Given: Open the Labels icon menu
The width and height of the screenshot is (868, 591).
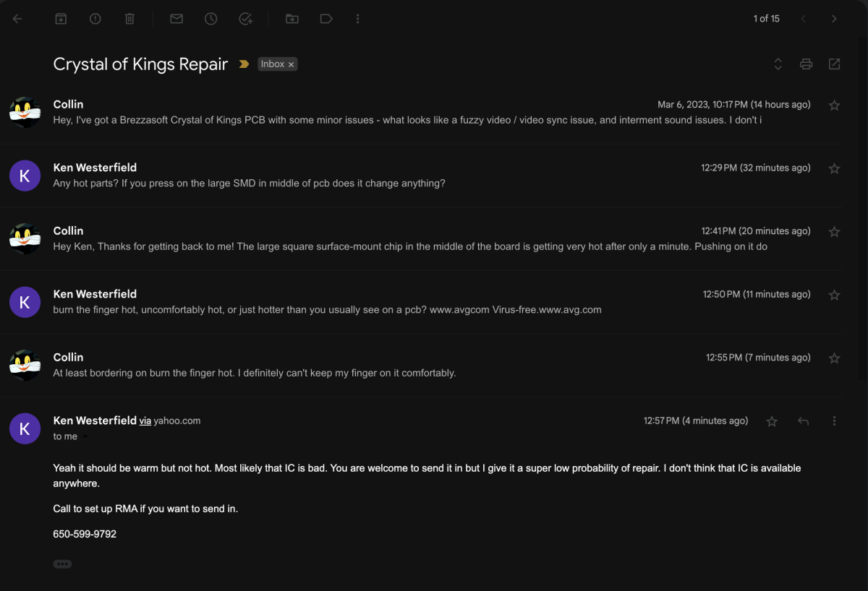Looking at the screenshot, I should click(x=326, y=19).
